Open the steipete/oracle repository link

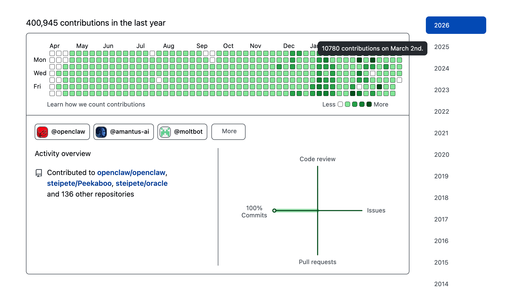point(142,183)
